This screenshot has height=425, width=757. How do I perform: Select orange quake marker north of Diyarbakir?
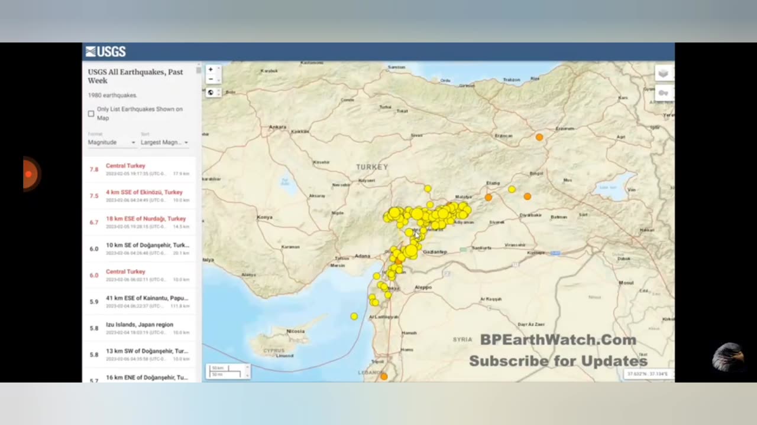[527, 196]
